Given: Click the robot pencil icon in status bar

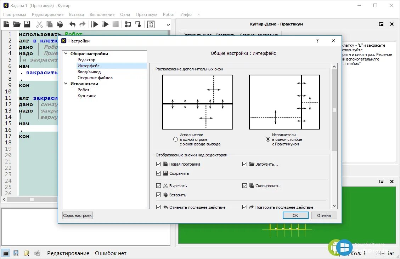Looking at the screenshot, I should (37, 253).
